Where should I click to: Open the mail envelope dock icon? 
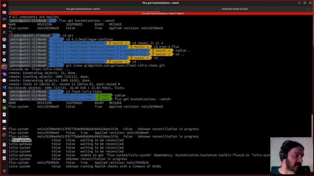click(4, 121)
